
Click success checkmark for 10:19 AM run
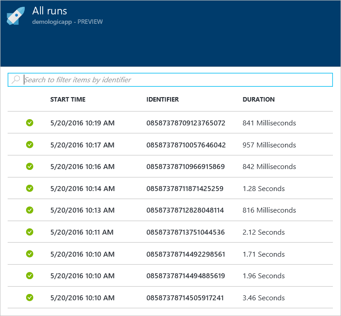pos(30,123)
